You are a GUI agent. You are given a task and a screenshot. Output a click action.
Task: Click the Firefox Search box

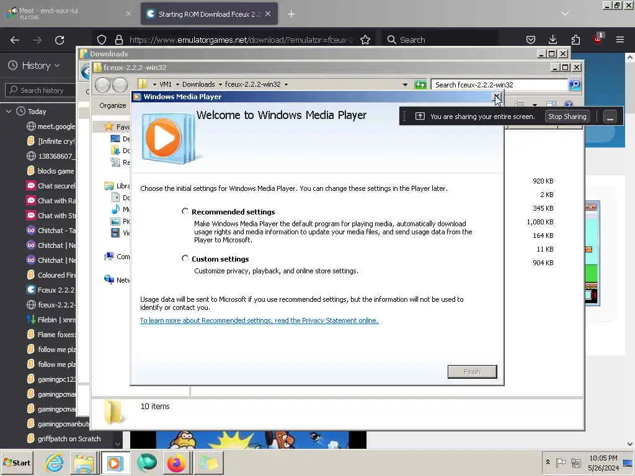point(440,40)
